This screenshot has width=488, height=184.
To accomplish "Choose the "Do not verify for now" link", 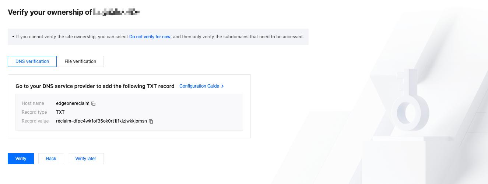I will [150, 37].
